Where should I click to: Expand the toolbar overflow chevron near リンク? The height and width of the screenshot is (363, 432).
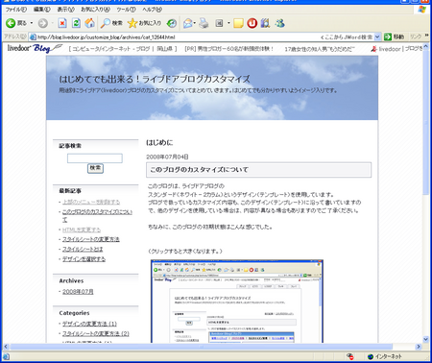click(x=427, y=36)
